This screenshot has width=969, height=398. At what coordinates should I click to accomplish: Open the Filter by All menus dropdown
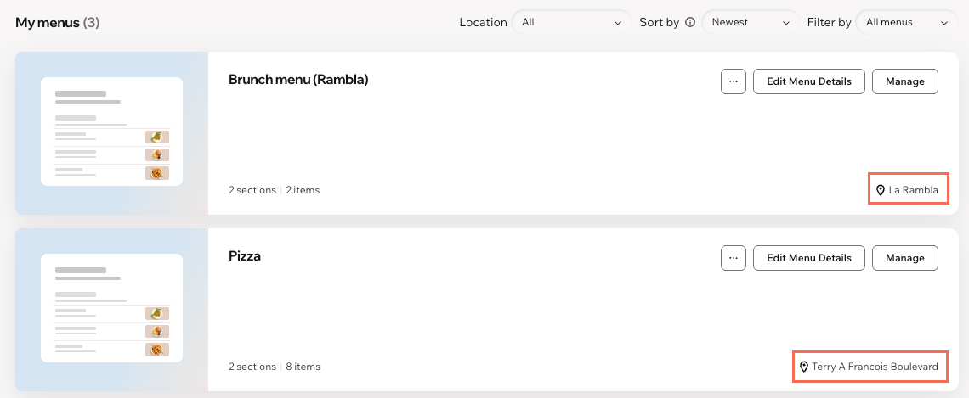(907, 22)
